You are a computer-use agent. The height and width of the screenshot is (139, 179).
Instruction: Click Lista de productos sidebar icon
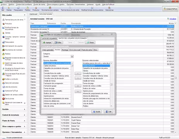3,87
